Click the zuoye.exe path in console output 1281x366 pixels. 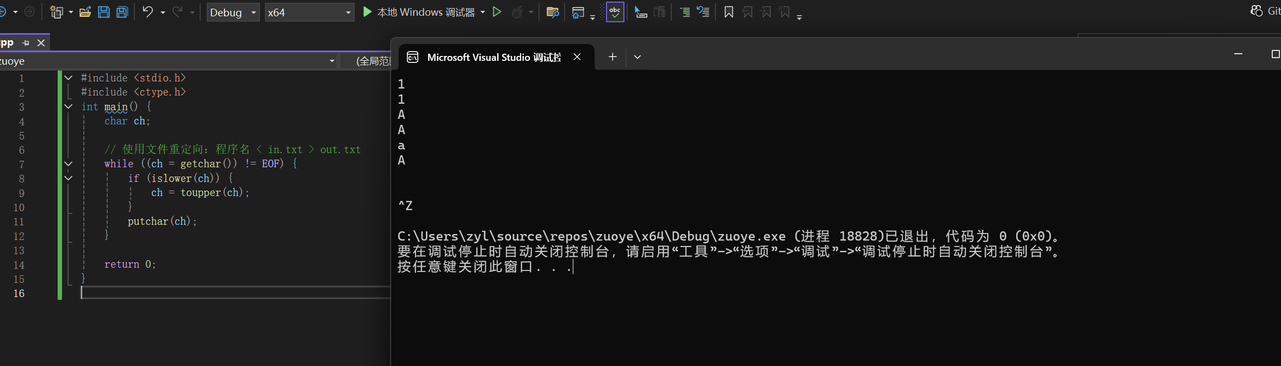click(x=591, y=236)
